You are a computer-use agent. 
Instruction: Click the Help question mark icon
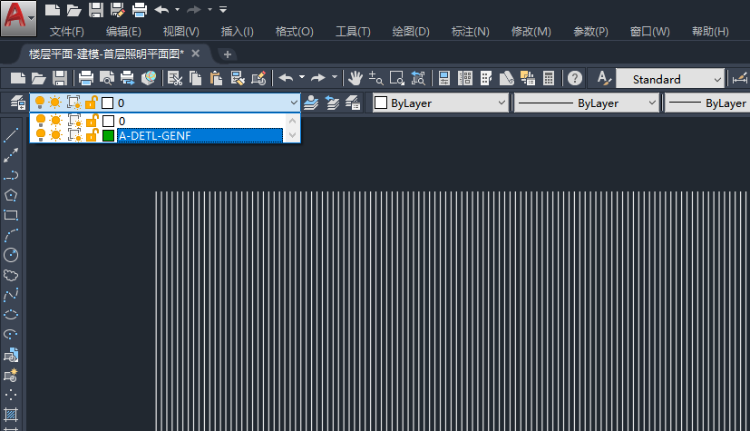click(575, 78)
